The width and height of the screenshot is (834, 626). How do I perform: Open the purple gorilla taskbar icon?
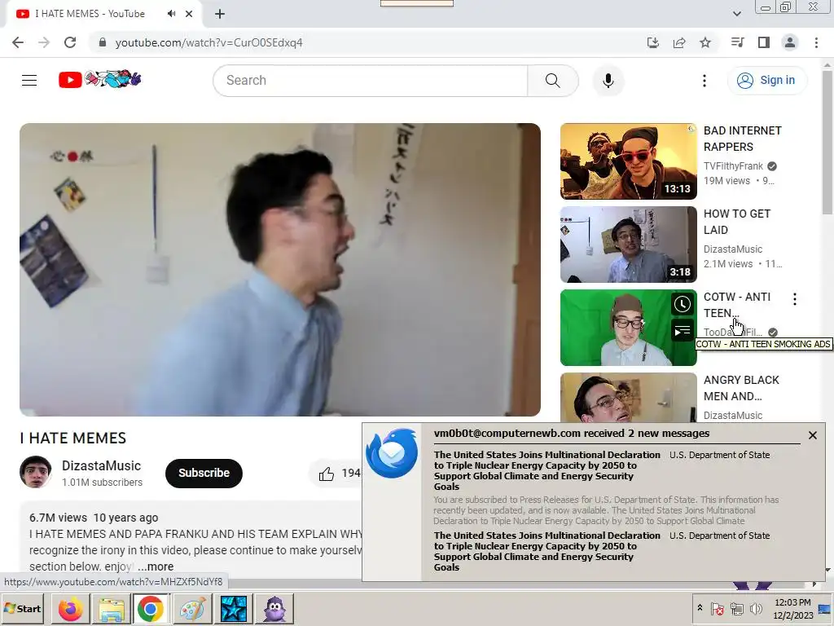[274, 609]
